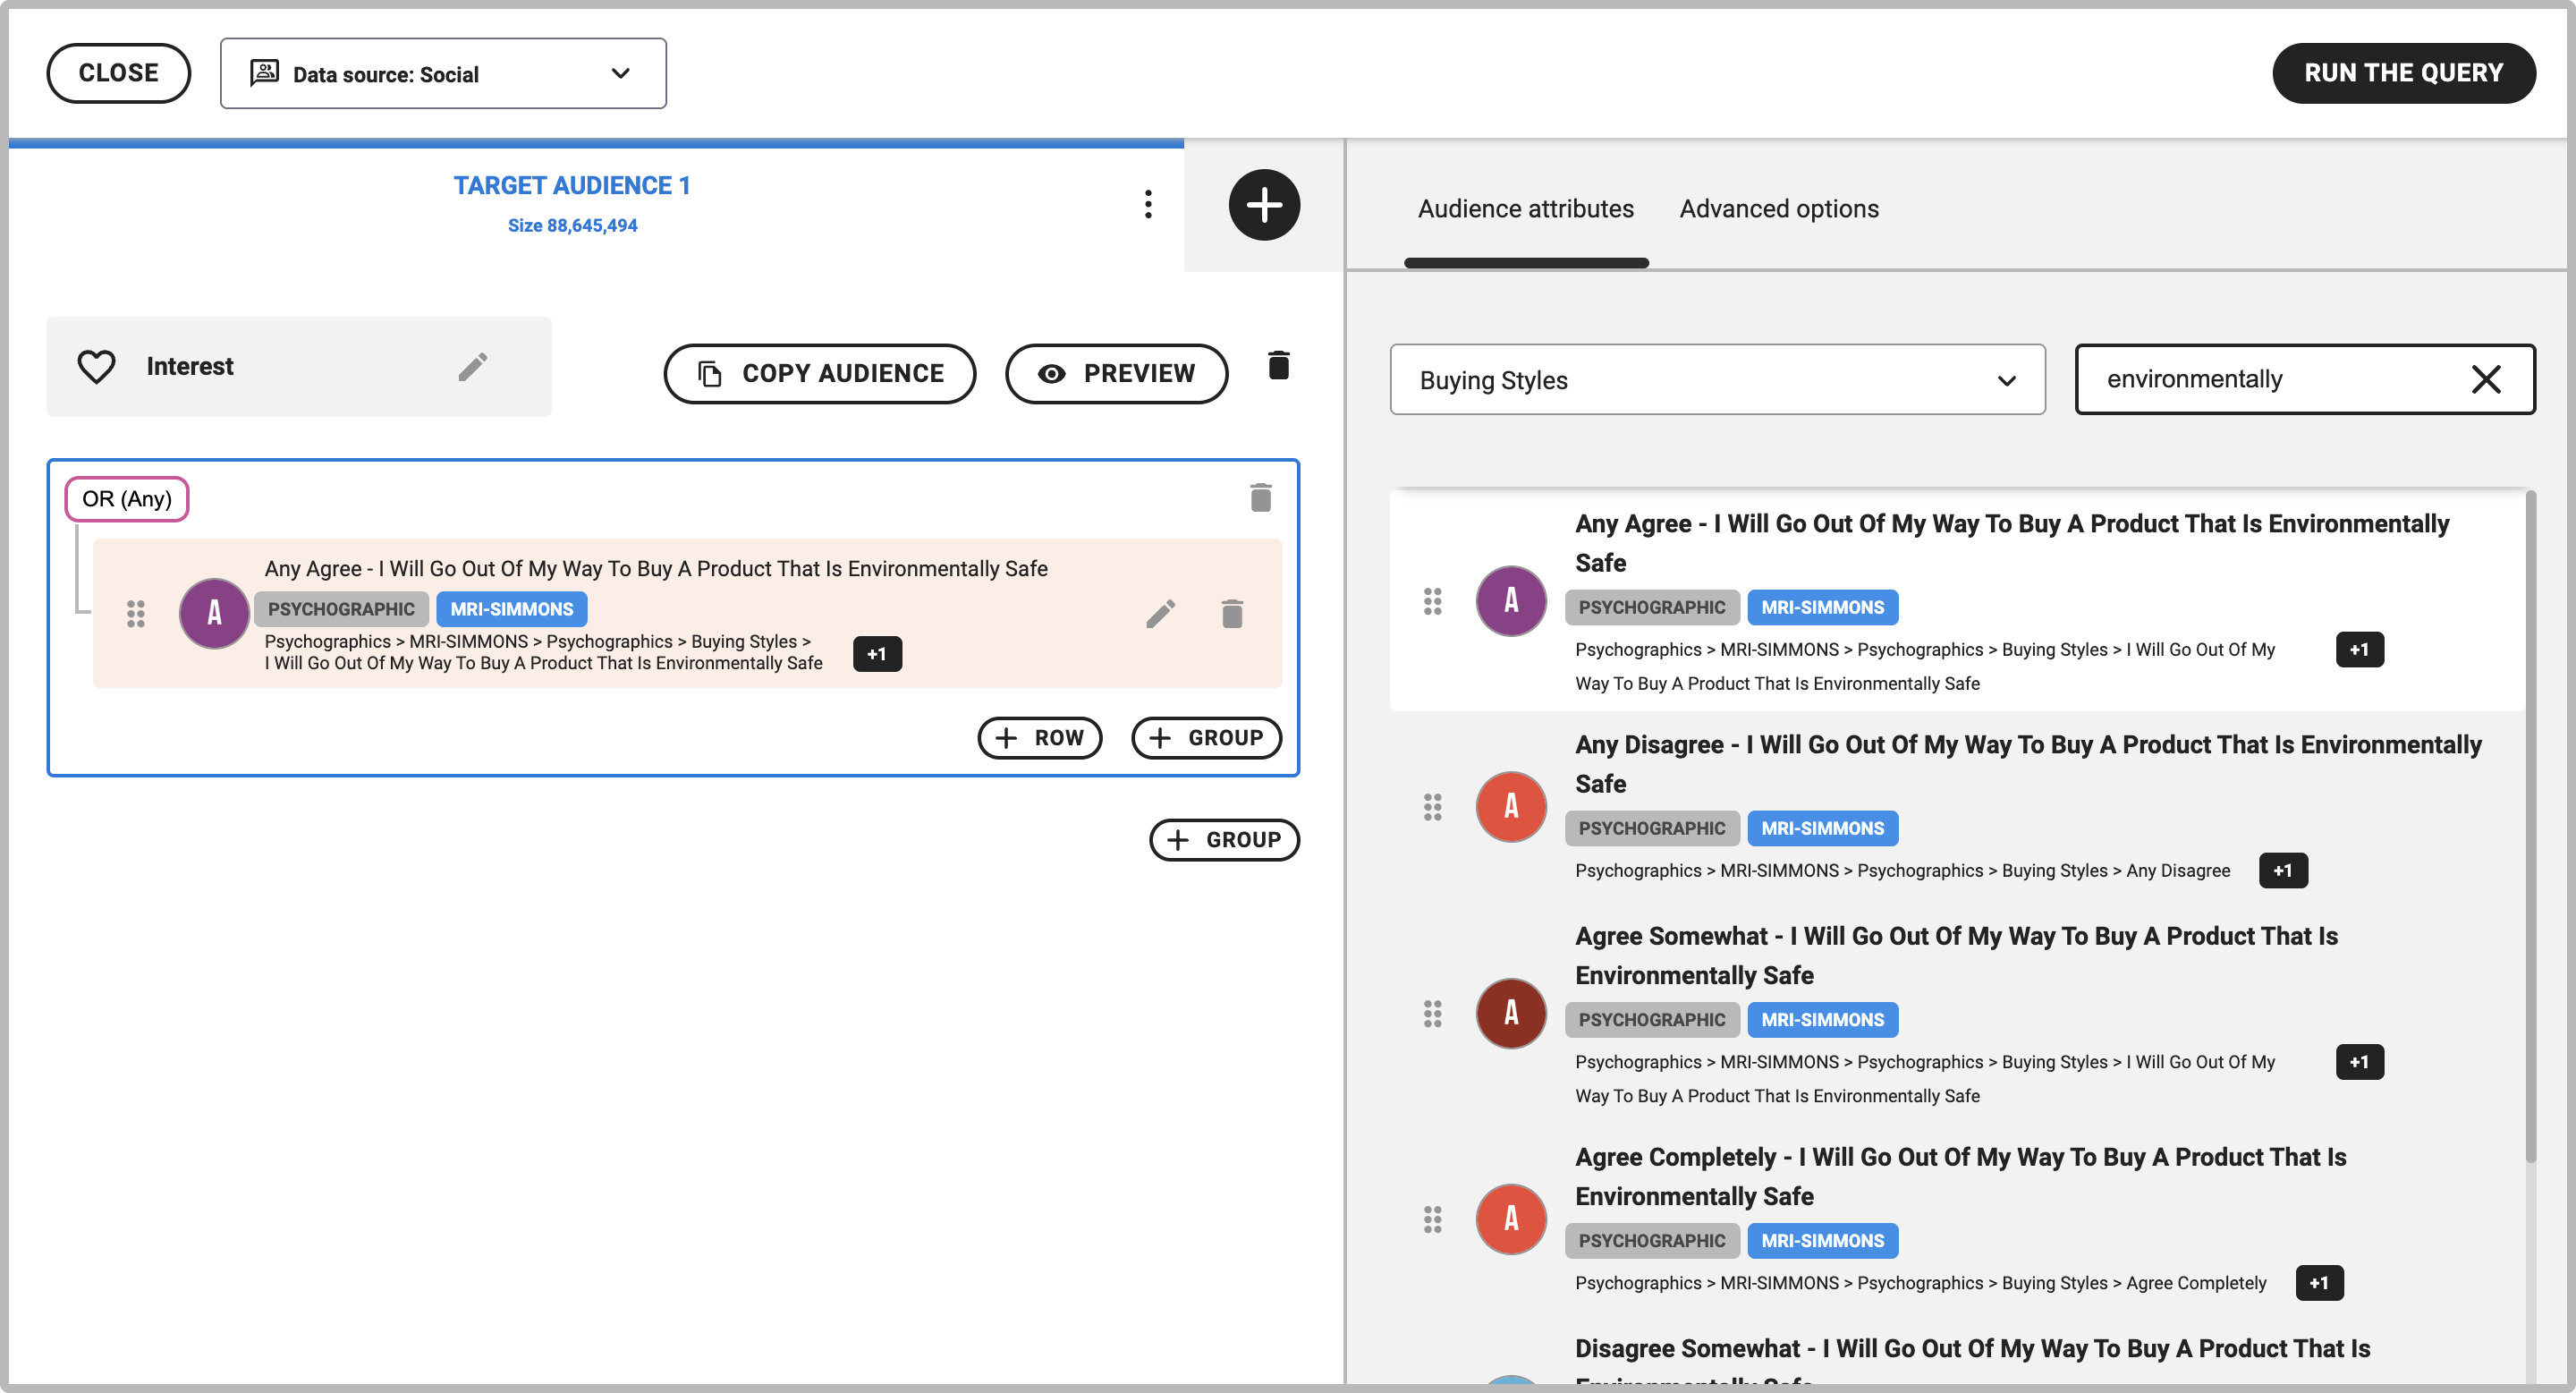Expand the Buying Styles category dropdown
This screenshot has width=2576, height=1393.
click(x=1717, y=380)
